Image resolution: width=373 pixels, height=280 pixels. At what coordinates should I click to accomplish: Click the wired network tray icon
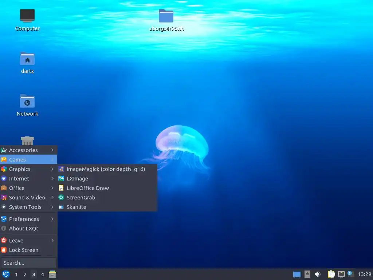[x=341, y=274]
